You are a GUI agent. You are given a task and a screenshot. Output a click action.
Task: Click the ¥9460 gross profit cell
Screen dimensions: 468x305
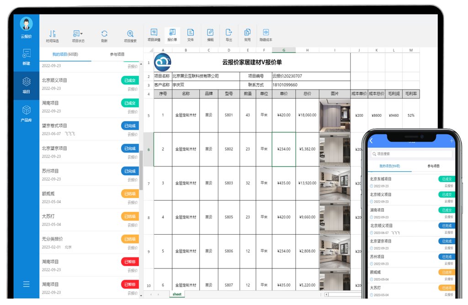click(x=394, y=116)
